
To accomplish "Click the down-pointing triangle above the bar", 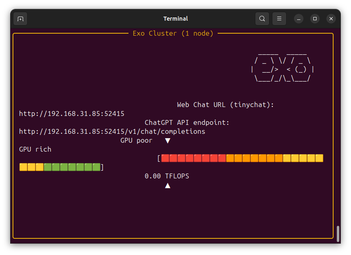I will [x=167, y=141].
